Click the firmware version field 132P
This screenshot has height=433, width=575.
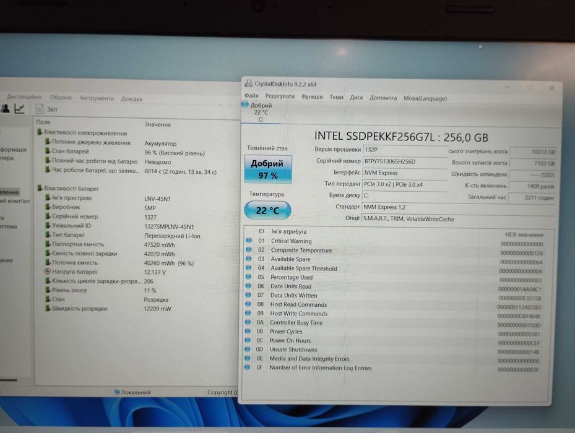coord(405,150)
